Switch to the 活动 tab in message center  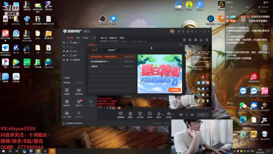pyautogui.click(x=94, y=50)
